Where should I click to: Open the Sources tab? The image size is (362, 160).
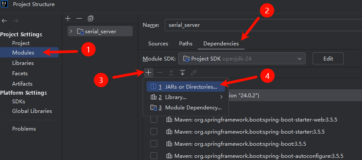tap(158, 44)
